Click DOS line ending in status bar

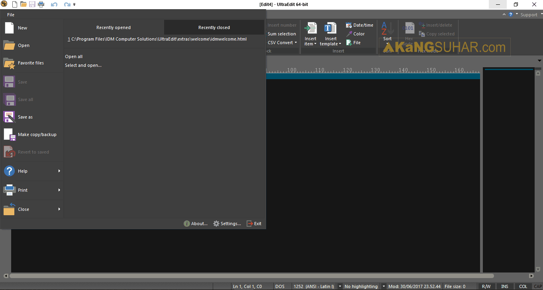pos(280,286)
